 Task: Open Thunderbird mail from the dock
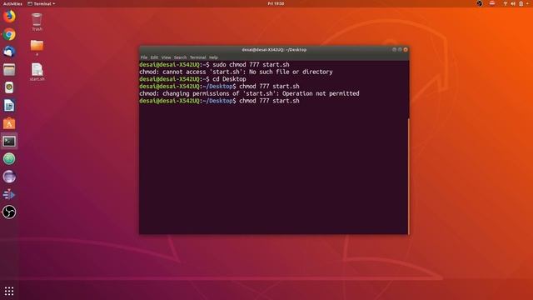click(x=9, y=52)
